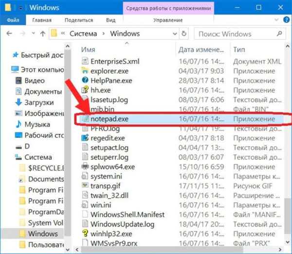This screenshot has height=254, width=292.
Task: Select the regedit.exe registry icon
Action: coord(85,137)
